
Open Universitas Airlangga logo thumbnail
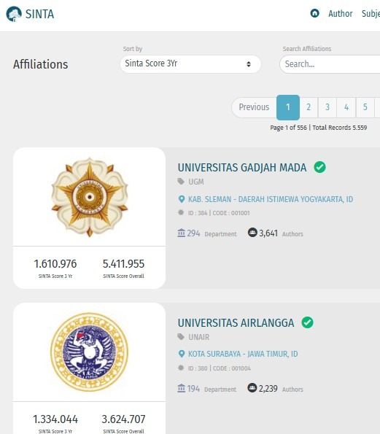point(89,352)
